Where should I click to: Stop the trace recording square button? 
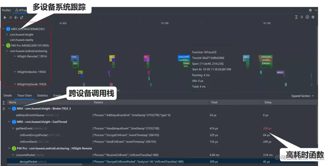pos(10,17)
